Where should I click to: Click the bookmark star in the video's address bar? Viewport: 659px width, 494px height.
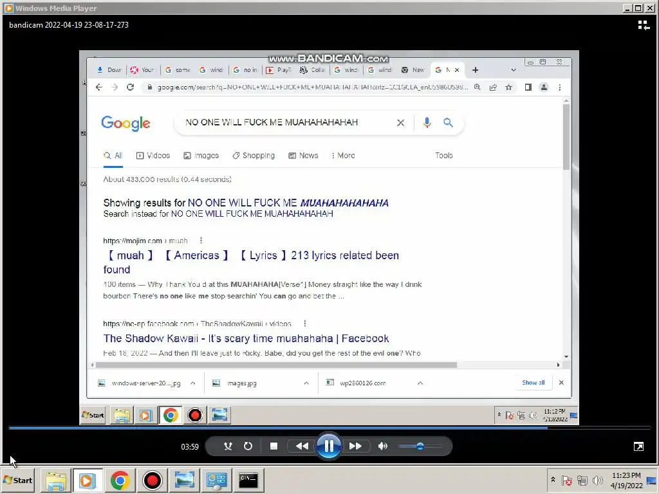508,87
